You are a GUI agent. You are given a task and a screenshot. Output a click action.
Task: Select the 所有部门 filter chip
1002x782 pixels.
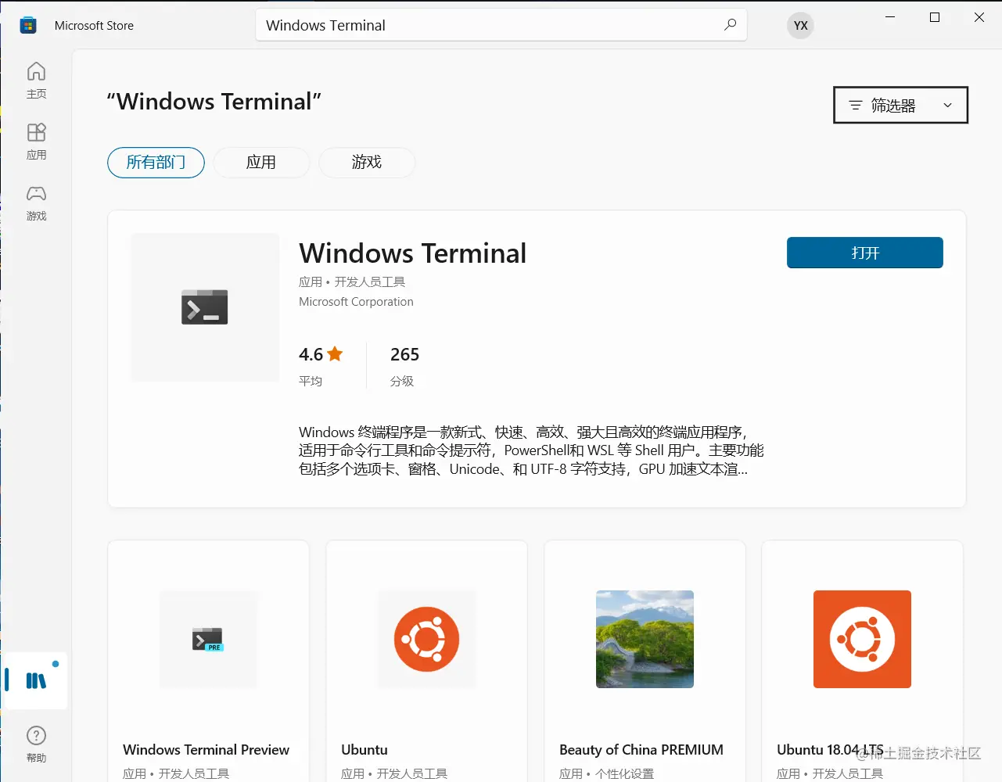[x=155, y=163]
